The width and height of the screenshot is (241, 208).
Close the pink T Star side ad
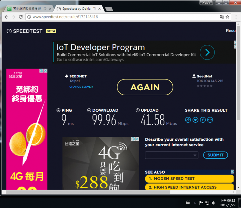point(45,71)
